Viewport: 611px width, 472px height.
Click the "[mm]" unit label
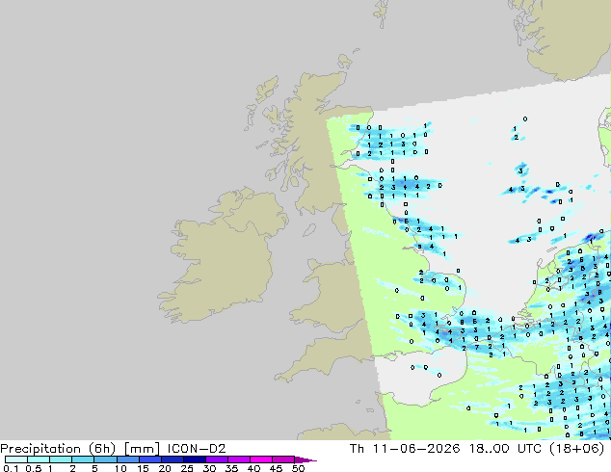point(142,449)
